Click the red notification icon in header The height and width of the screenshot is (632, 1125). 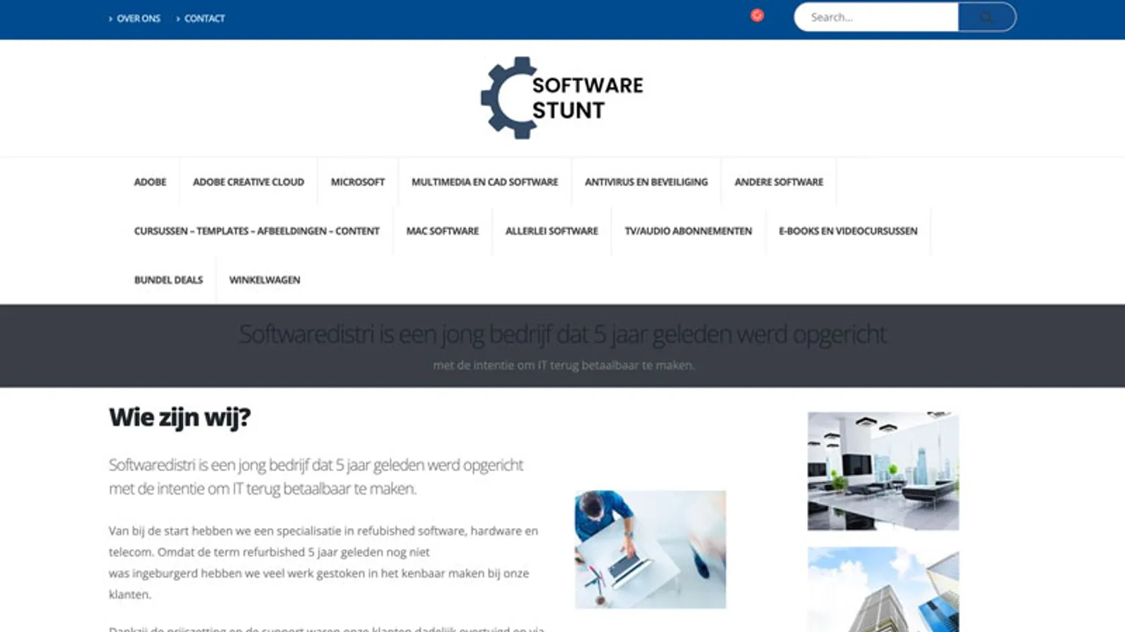click(757, 15)
